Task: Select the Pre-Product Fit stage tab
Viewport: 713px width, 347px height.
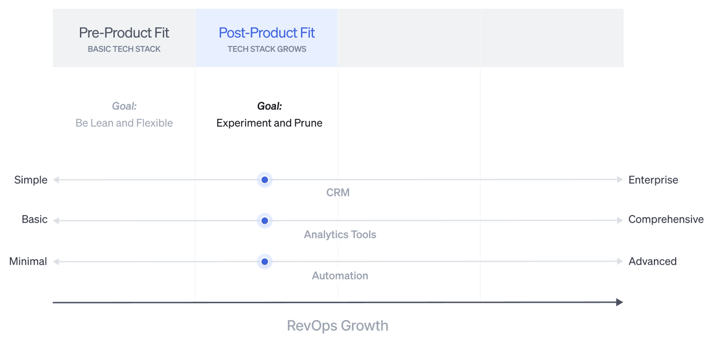Action: [124, 38]
